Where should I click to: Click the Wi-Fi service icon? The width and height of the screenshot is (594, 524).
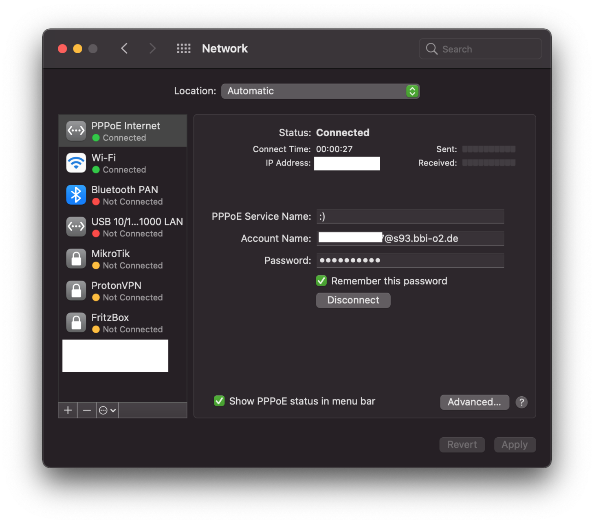pos(76,163)
